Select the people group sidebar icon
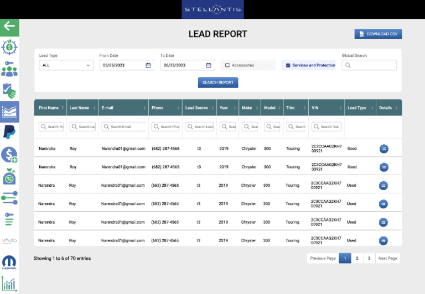 click(9, 69)
